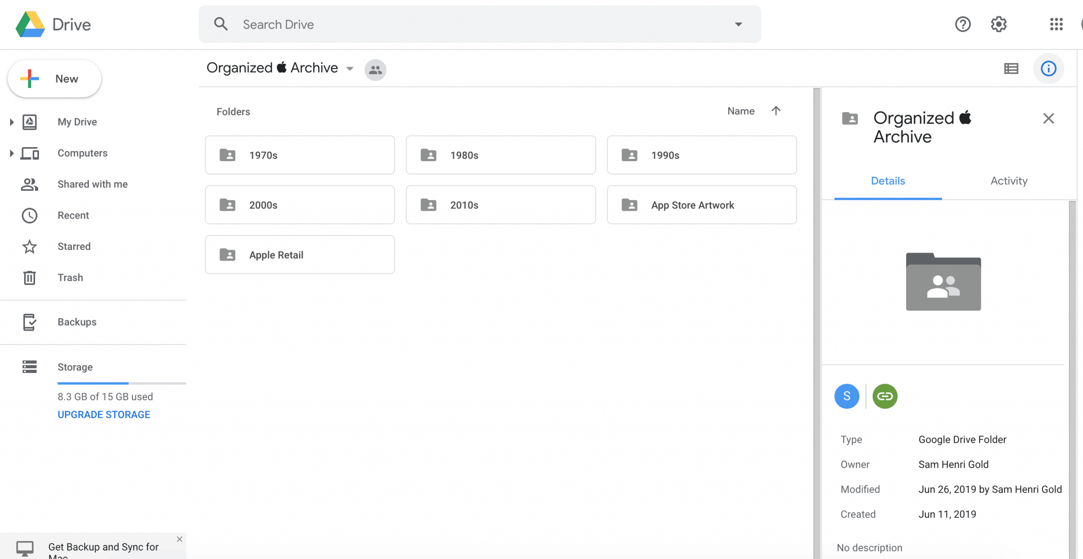1083x559 pixels.
Task: Switch to list layout view
Action: pos(1011,69)
